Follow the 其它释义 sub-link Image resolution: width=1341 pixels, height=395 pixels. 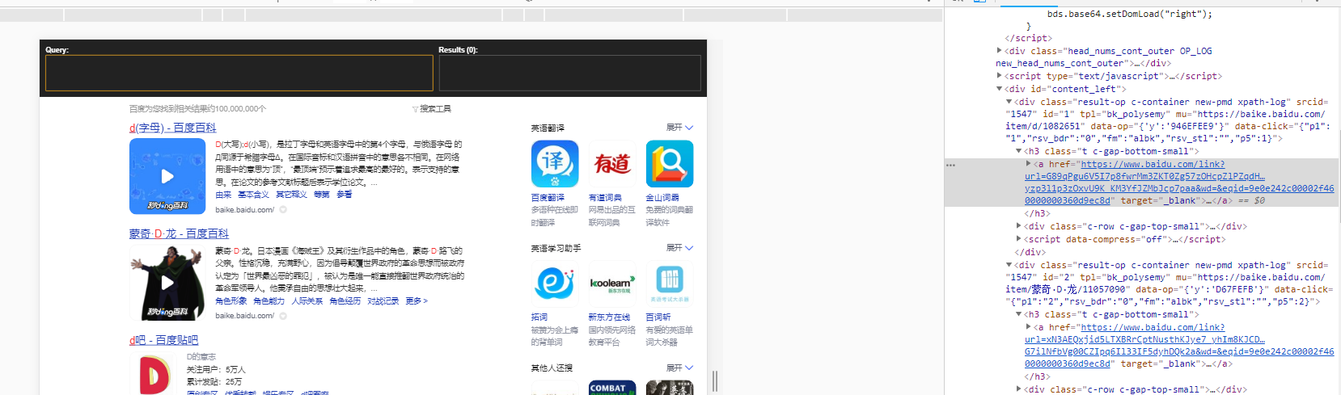click(291, 195)
